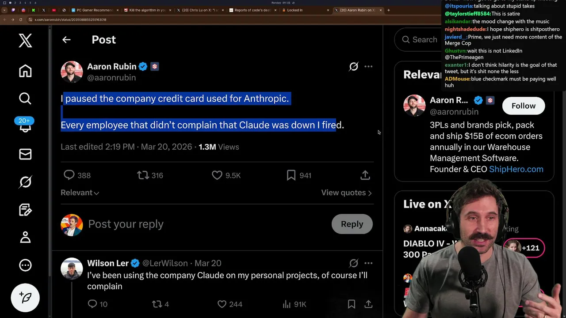The image size is (566, 318).
Task: Open the More circle menu in sidebar
Action: (25, 265)
